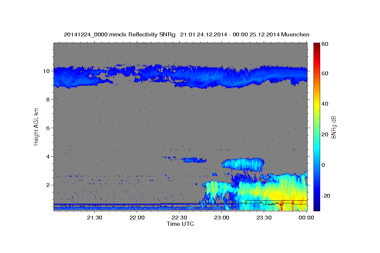This screenshot has width=380, height=253.
Task: Click the colorbar value 60
Action: coord(324,73)
